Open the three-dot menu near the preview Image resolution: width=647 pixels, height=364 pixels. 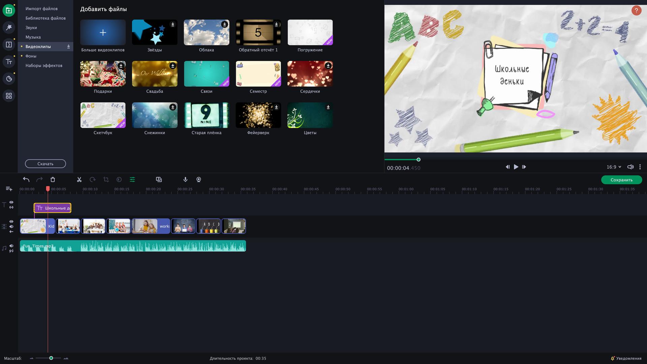click(640, 166)
